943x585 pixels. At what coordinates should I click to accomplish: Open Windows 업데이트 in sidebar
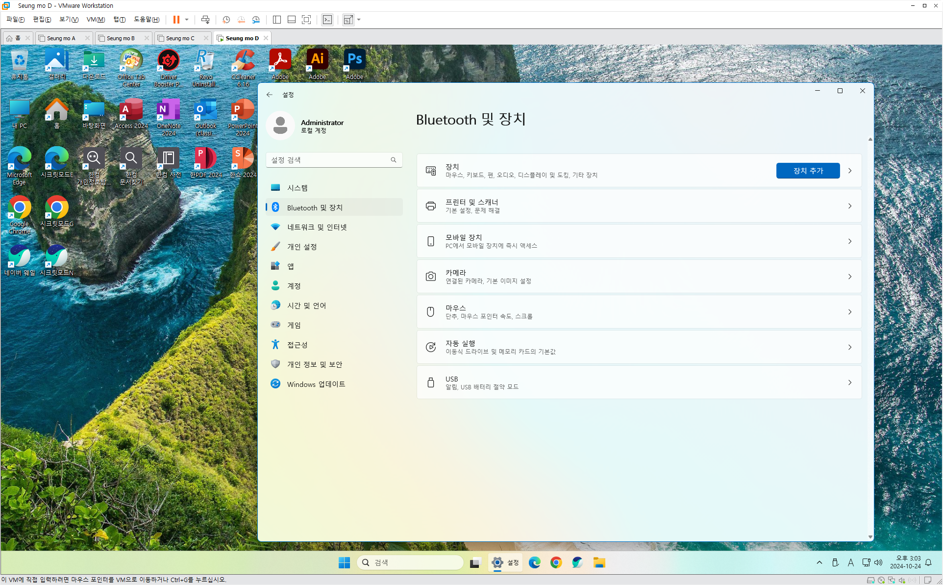pyautogui.click(x=316, y=384)
